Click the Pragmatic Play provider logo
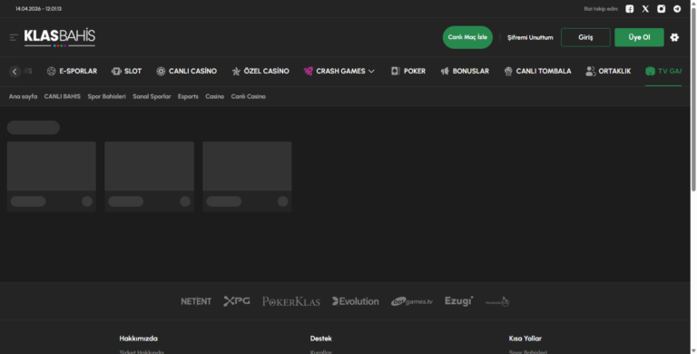This screenshot has width=697, height=354. pos(497,301)
